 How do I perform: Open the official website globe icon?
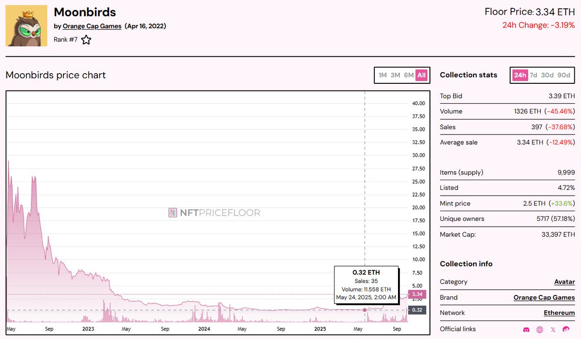(x=540, y=329)
